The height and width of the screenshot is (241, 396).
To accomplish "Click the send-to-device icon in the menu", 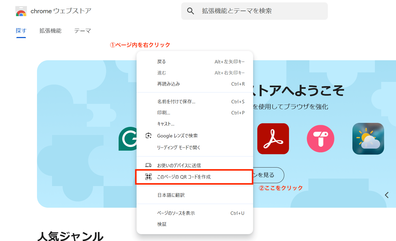I will click(149, 165).
